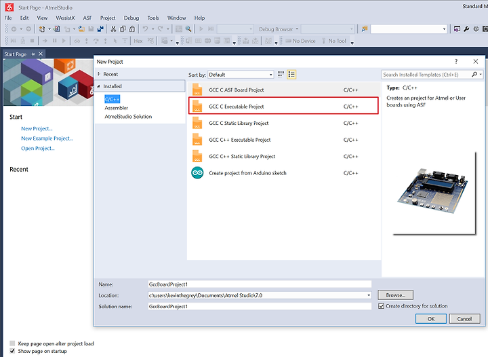Open the Tools menu
This screenshot has width=488, height=357.
click(153, 18)
